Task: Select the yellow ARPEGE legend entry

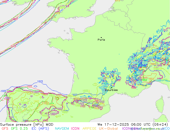Action: click(x=89, y=129)
